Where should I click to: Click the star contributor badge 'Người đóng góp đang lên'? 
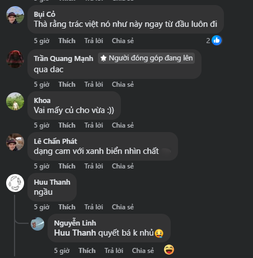147,58
